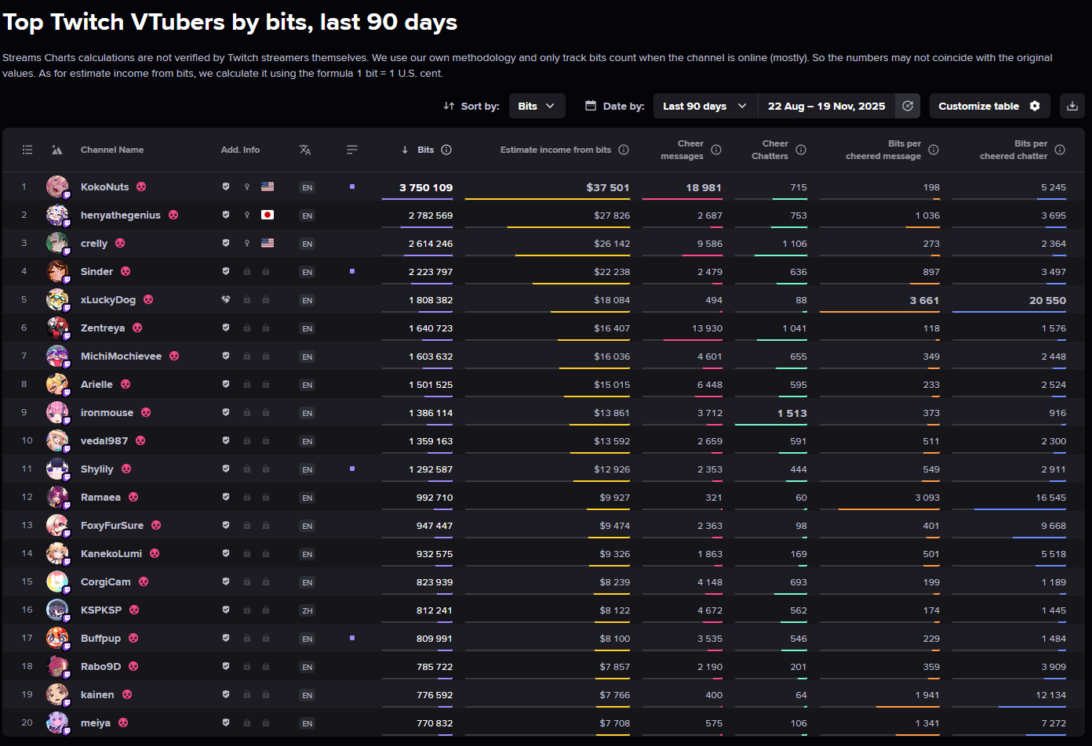Click the Customize table button
The width and height of the screenshot is (1092, 746).
(x=988, y=106)
